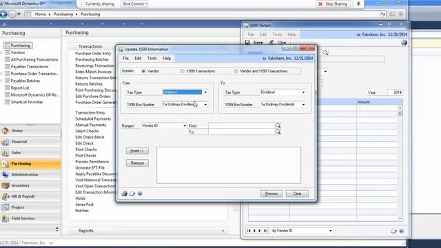Click the Home icon in navigation pane
The width and height of the screenshot is (441, 248).
(5, 131)
